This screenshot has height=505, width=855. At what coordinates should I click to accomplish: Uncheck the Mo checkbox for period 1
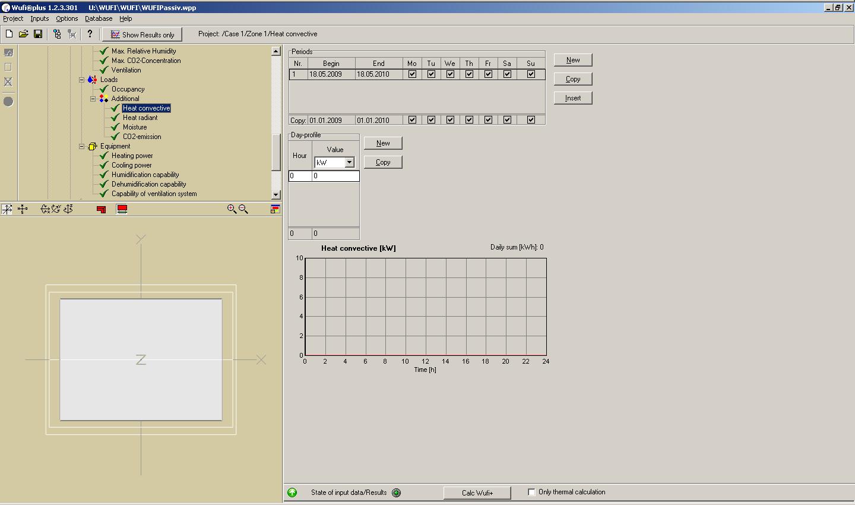tap(412, 74)
